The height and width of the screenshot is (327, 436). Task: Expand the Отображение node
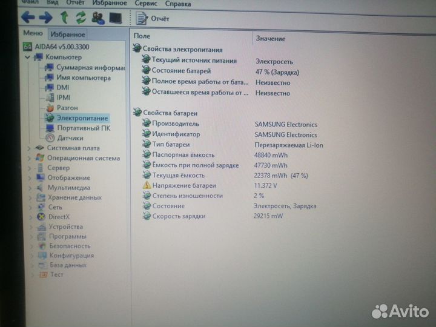30,178
